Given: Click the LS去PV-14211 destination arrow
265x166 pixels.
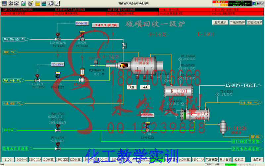Looking at the screenshot, I should coord(243,85).
